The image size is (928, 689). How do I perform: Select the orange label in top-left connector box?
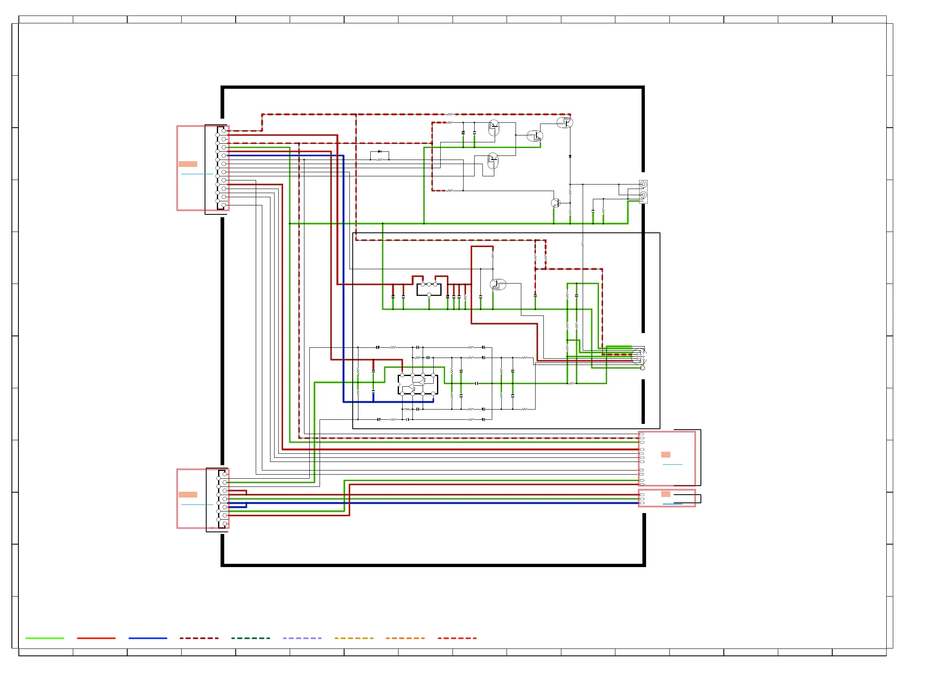click(188, 164)
